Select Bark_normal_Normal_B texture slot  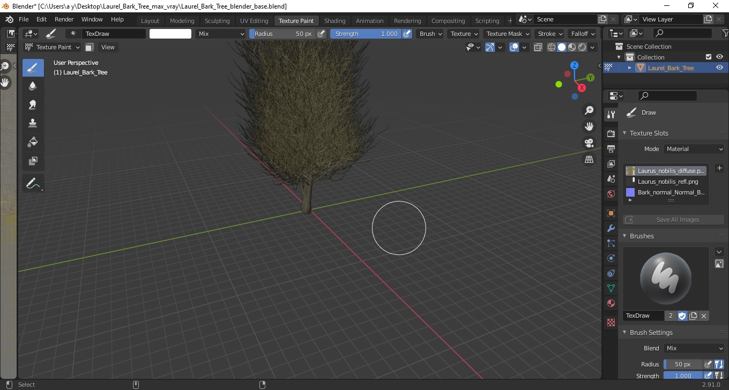[666, 192]
